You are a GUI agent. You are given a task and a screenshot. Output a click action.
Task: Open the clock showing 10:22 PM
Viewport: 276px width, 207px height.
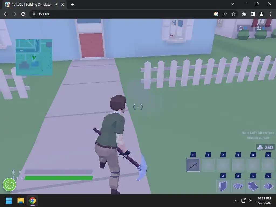[x=264, y=201]
